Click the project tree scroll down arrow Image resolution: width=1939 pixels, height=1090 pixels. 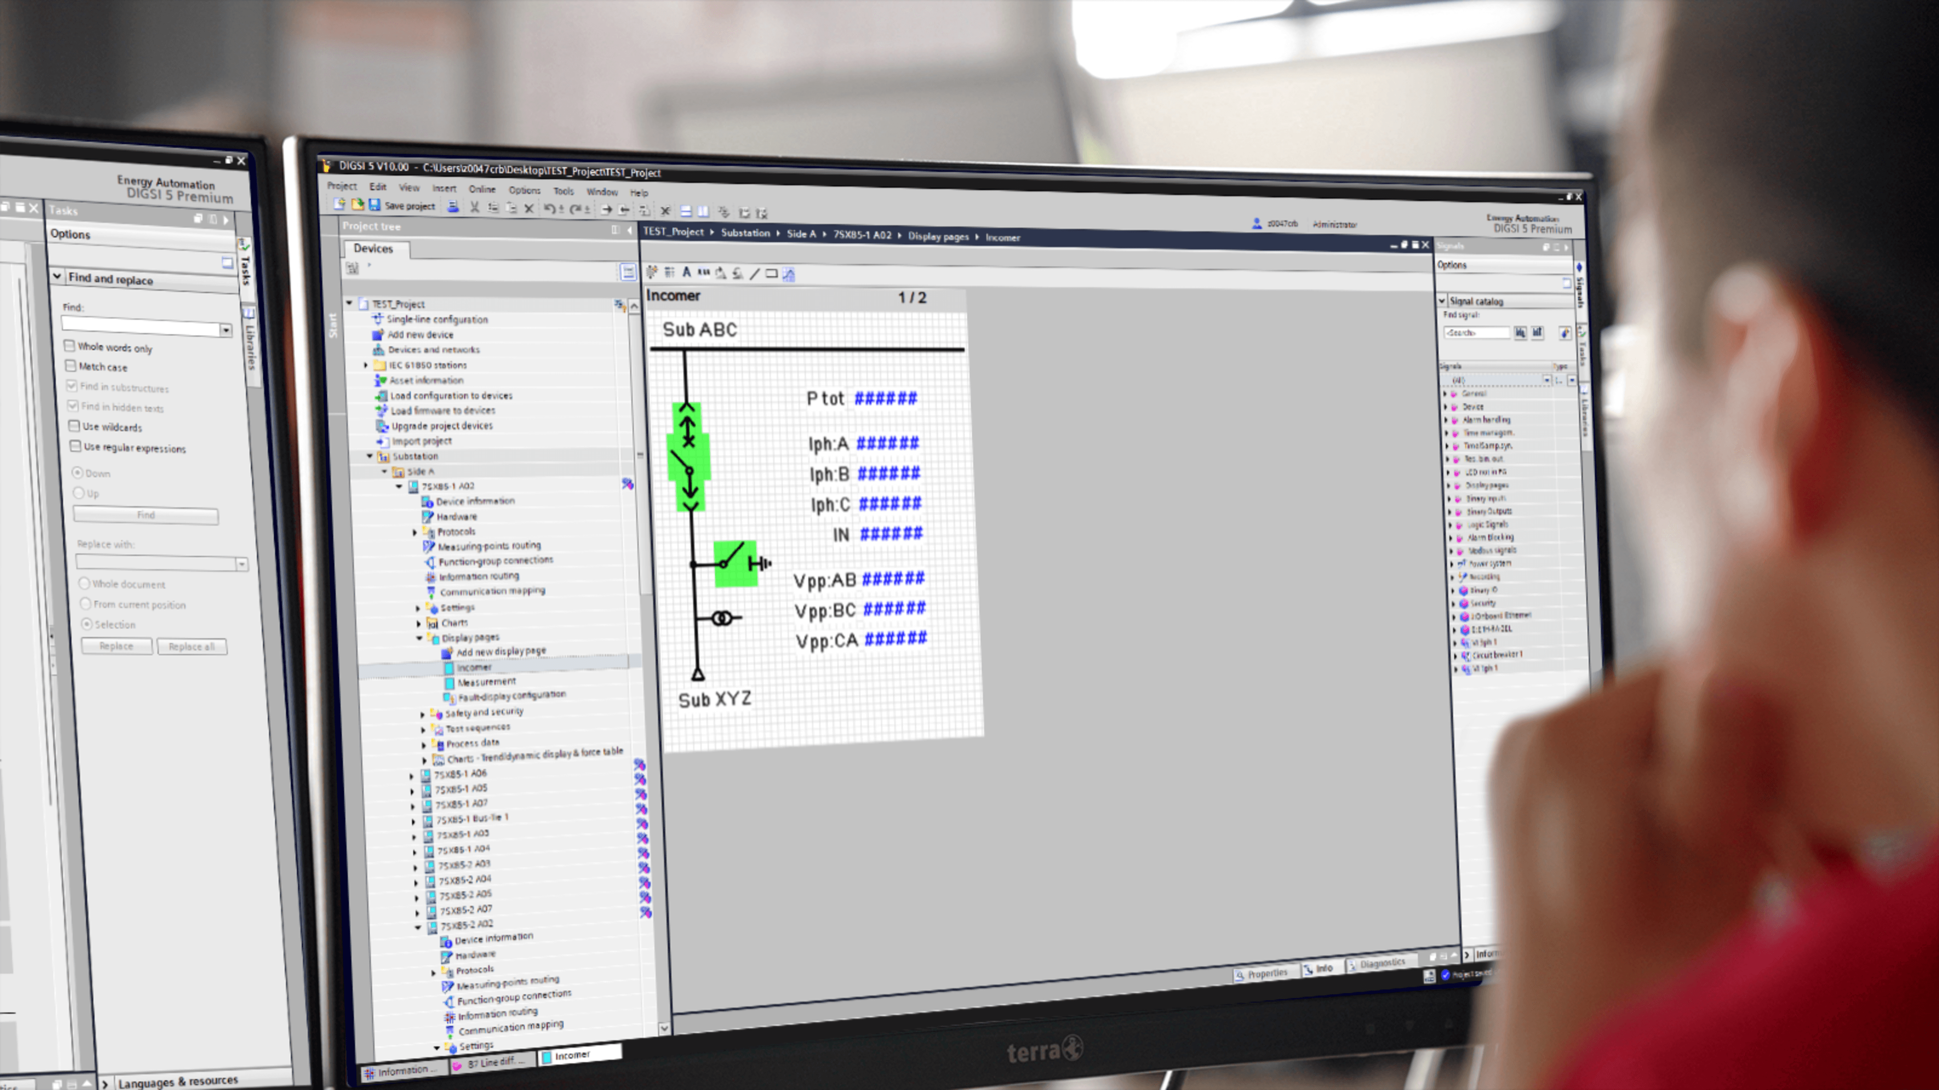[664, 1028]
